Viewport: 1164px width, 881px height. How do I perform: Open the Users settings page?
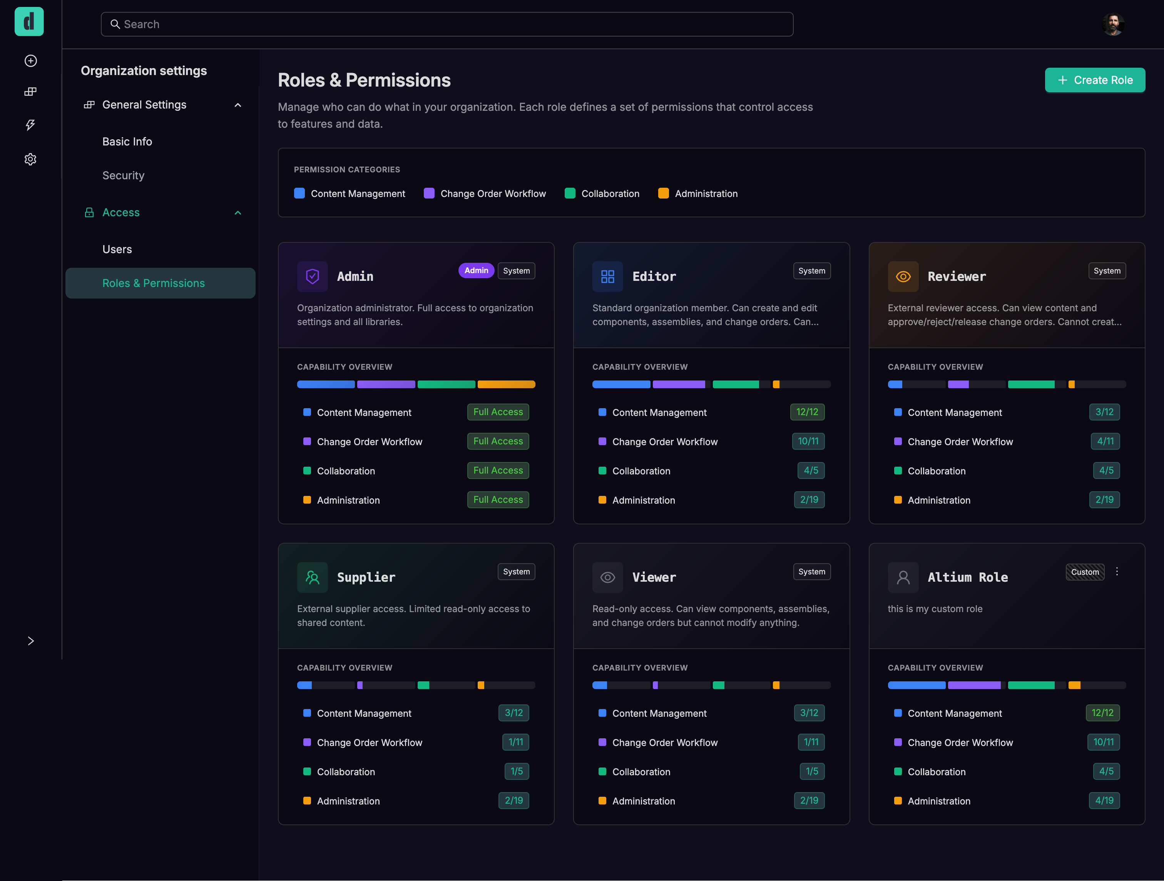tap(117, 249)
